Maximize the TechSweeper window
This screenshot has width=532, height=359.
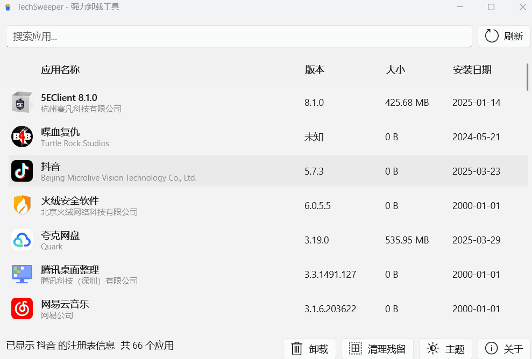(491, 7)
